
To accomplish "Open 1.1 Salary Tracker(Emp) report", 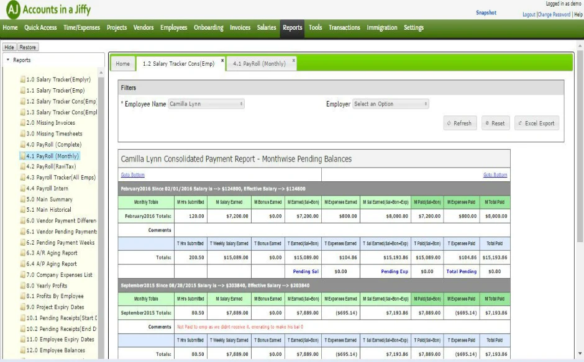I will [x=55, y=91].
